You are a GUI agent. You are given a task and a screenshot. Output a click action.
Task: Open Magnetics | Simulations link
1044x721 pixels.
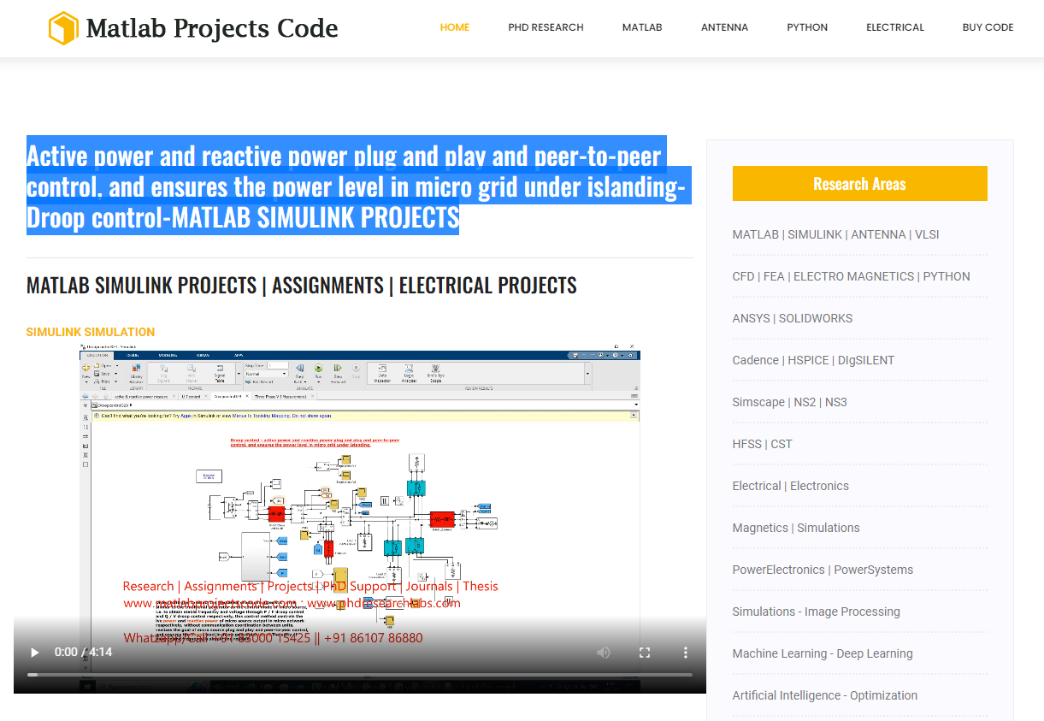pos(795,528)
